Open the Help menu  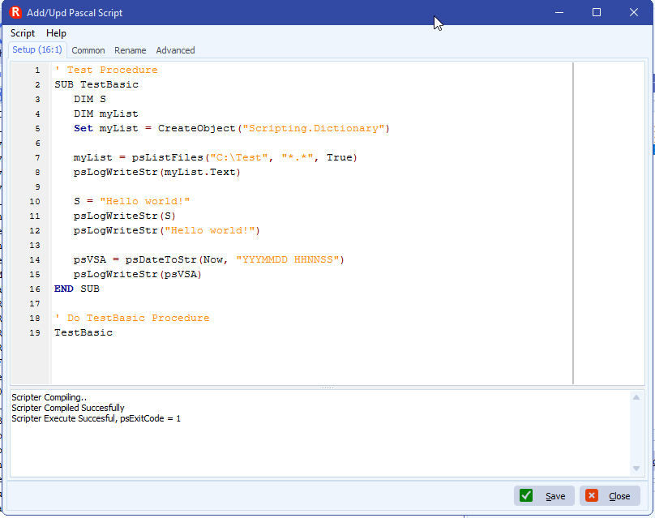tap(56, 33)
